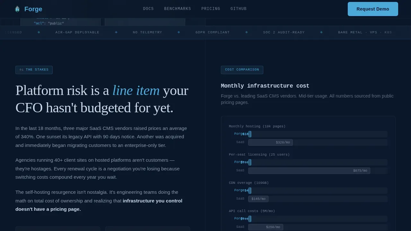Image resolution: width=411 pixels, height=231 pixels.
Task: Click the 'API call costs (5M/mo)' label
Action: coord(252,211)
